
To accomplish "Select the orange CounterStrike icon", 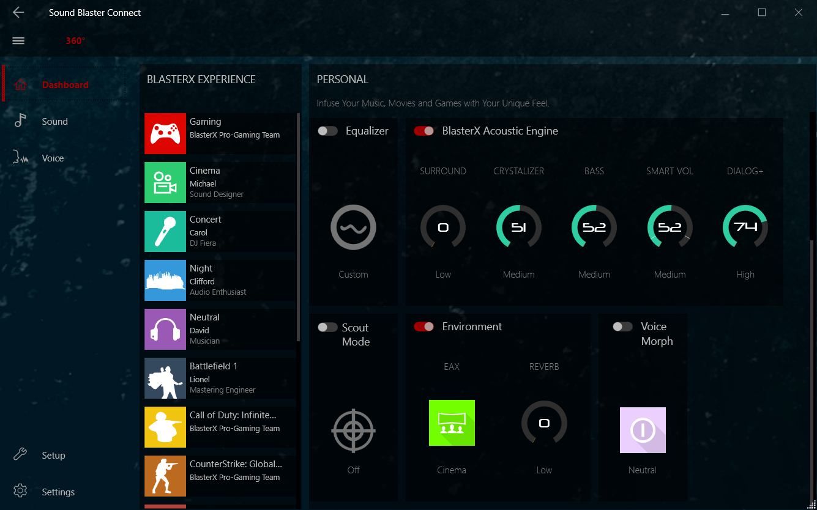I will point(165,476).
